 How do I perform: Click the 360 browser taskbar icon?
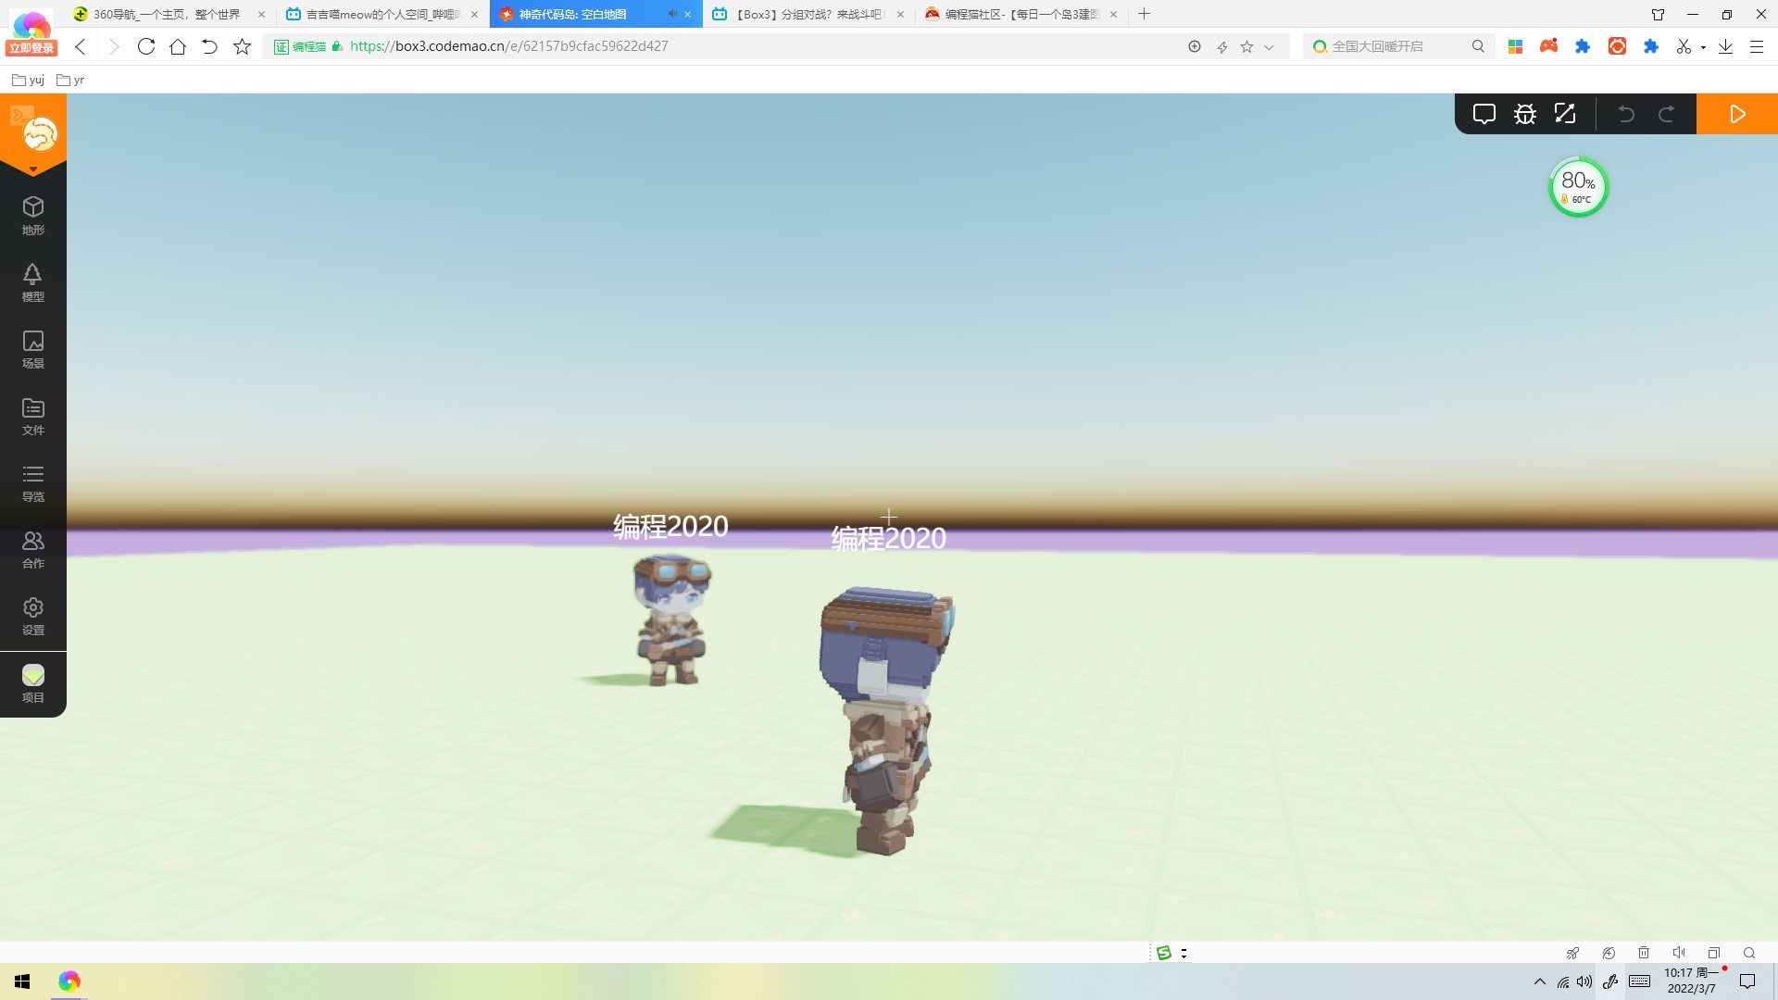(69, 981)
